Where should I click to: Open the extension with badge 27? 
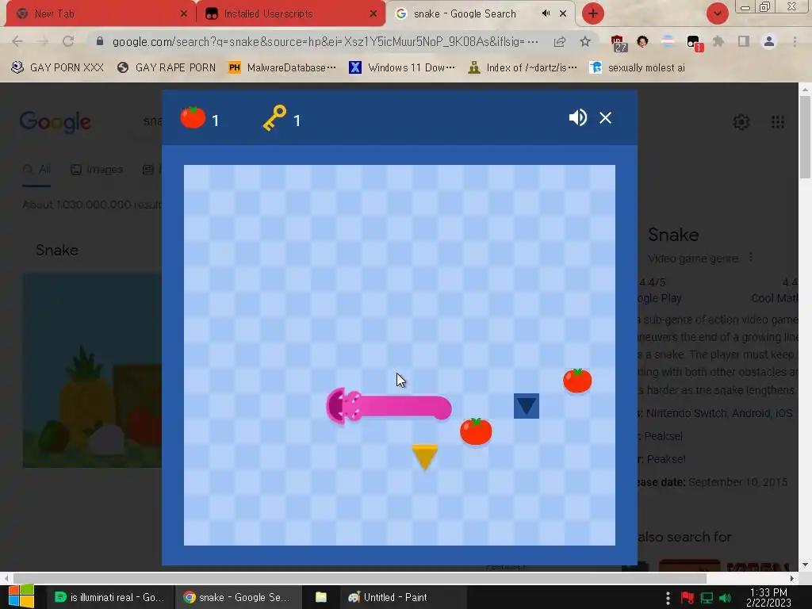pyautogui.click(x=618, y=43)
